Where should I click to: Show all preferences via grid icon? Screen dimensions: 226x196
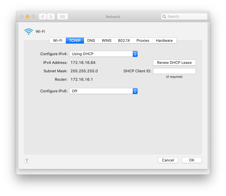pyautogui.click(x=63, y=17)
